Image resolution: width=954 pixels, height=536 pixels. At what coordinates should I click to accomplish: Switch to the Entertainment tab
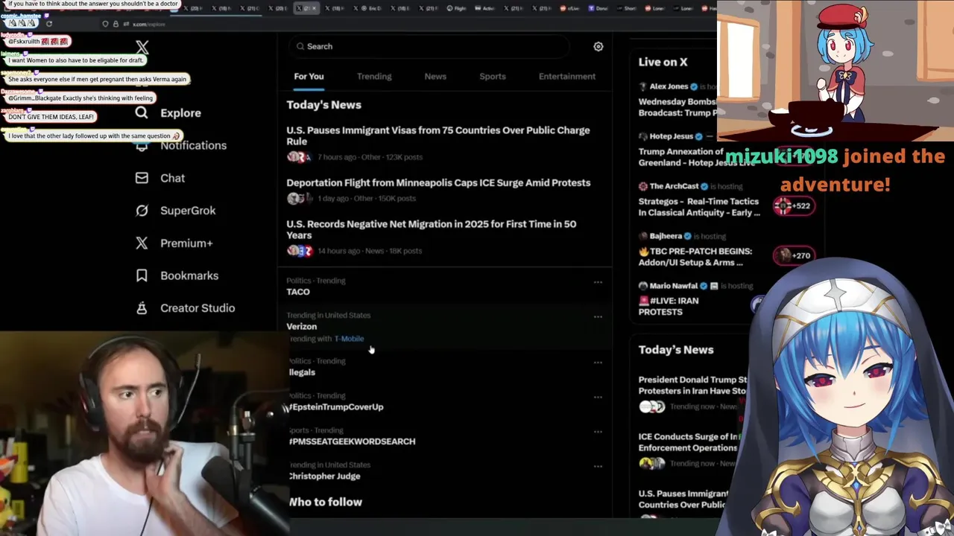(567, 77)
